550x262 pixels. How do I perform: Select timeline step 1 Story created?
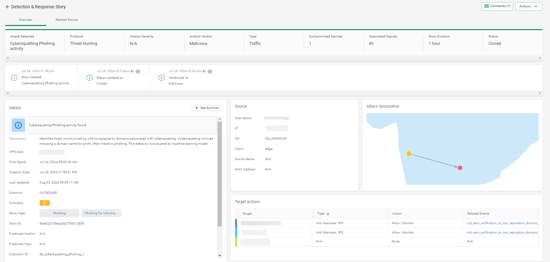click(x=14, y=78)
